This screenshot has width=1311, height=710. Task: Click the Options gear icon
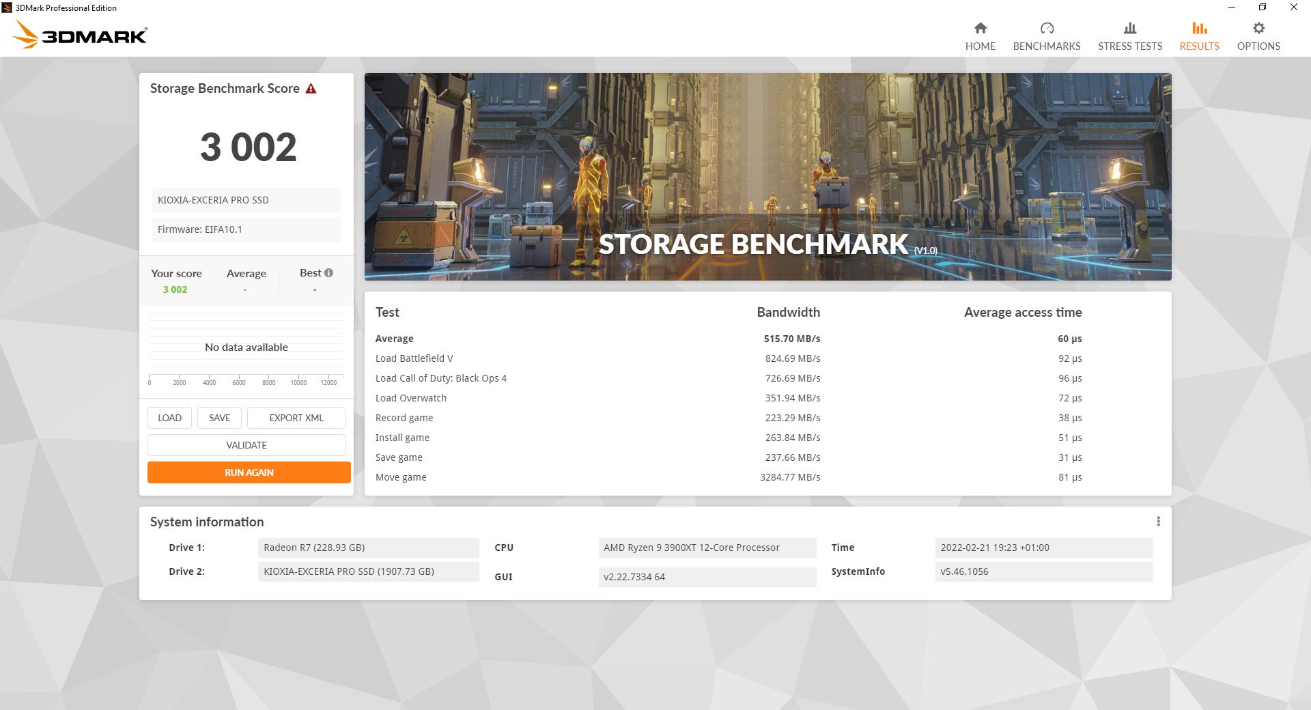(x=1258, y=28)
